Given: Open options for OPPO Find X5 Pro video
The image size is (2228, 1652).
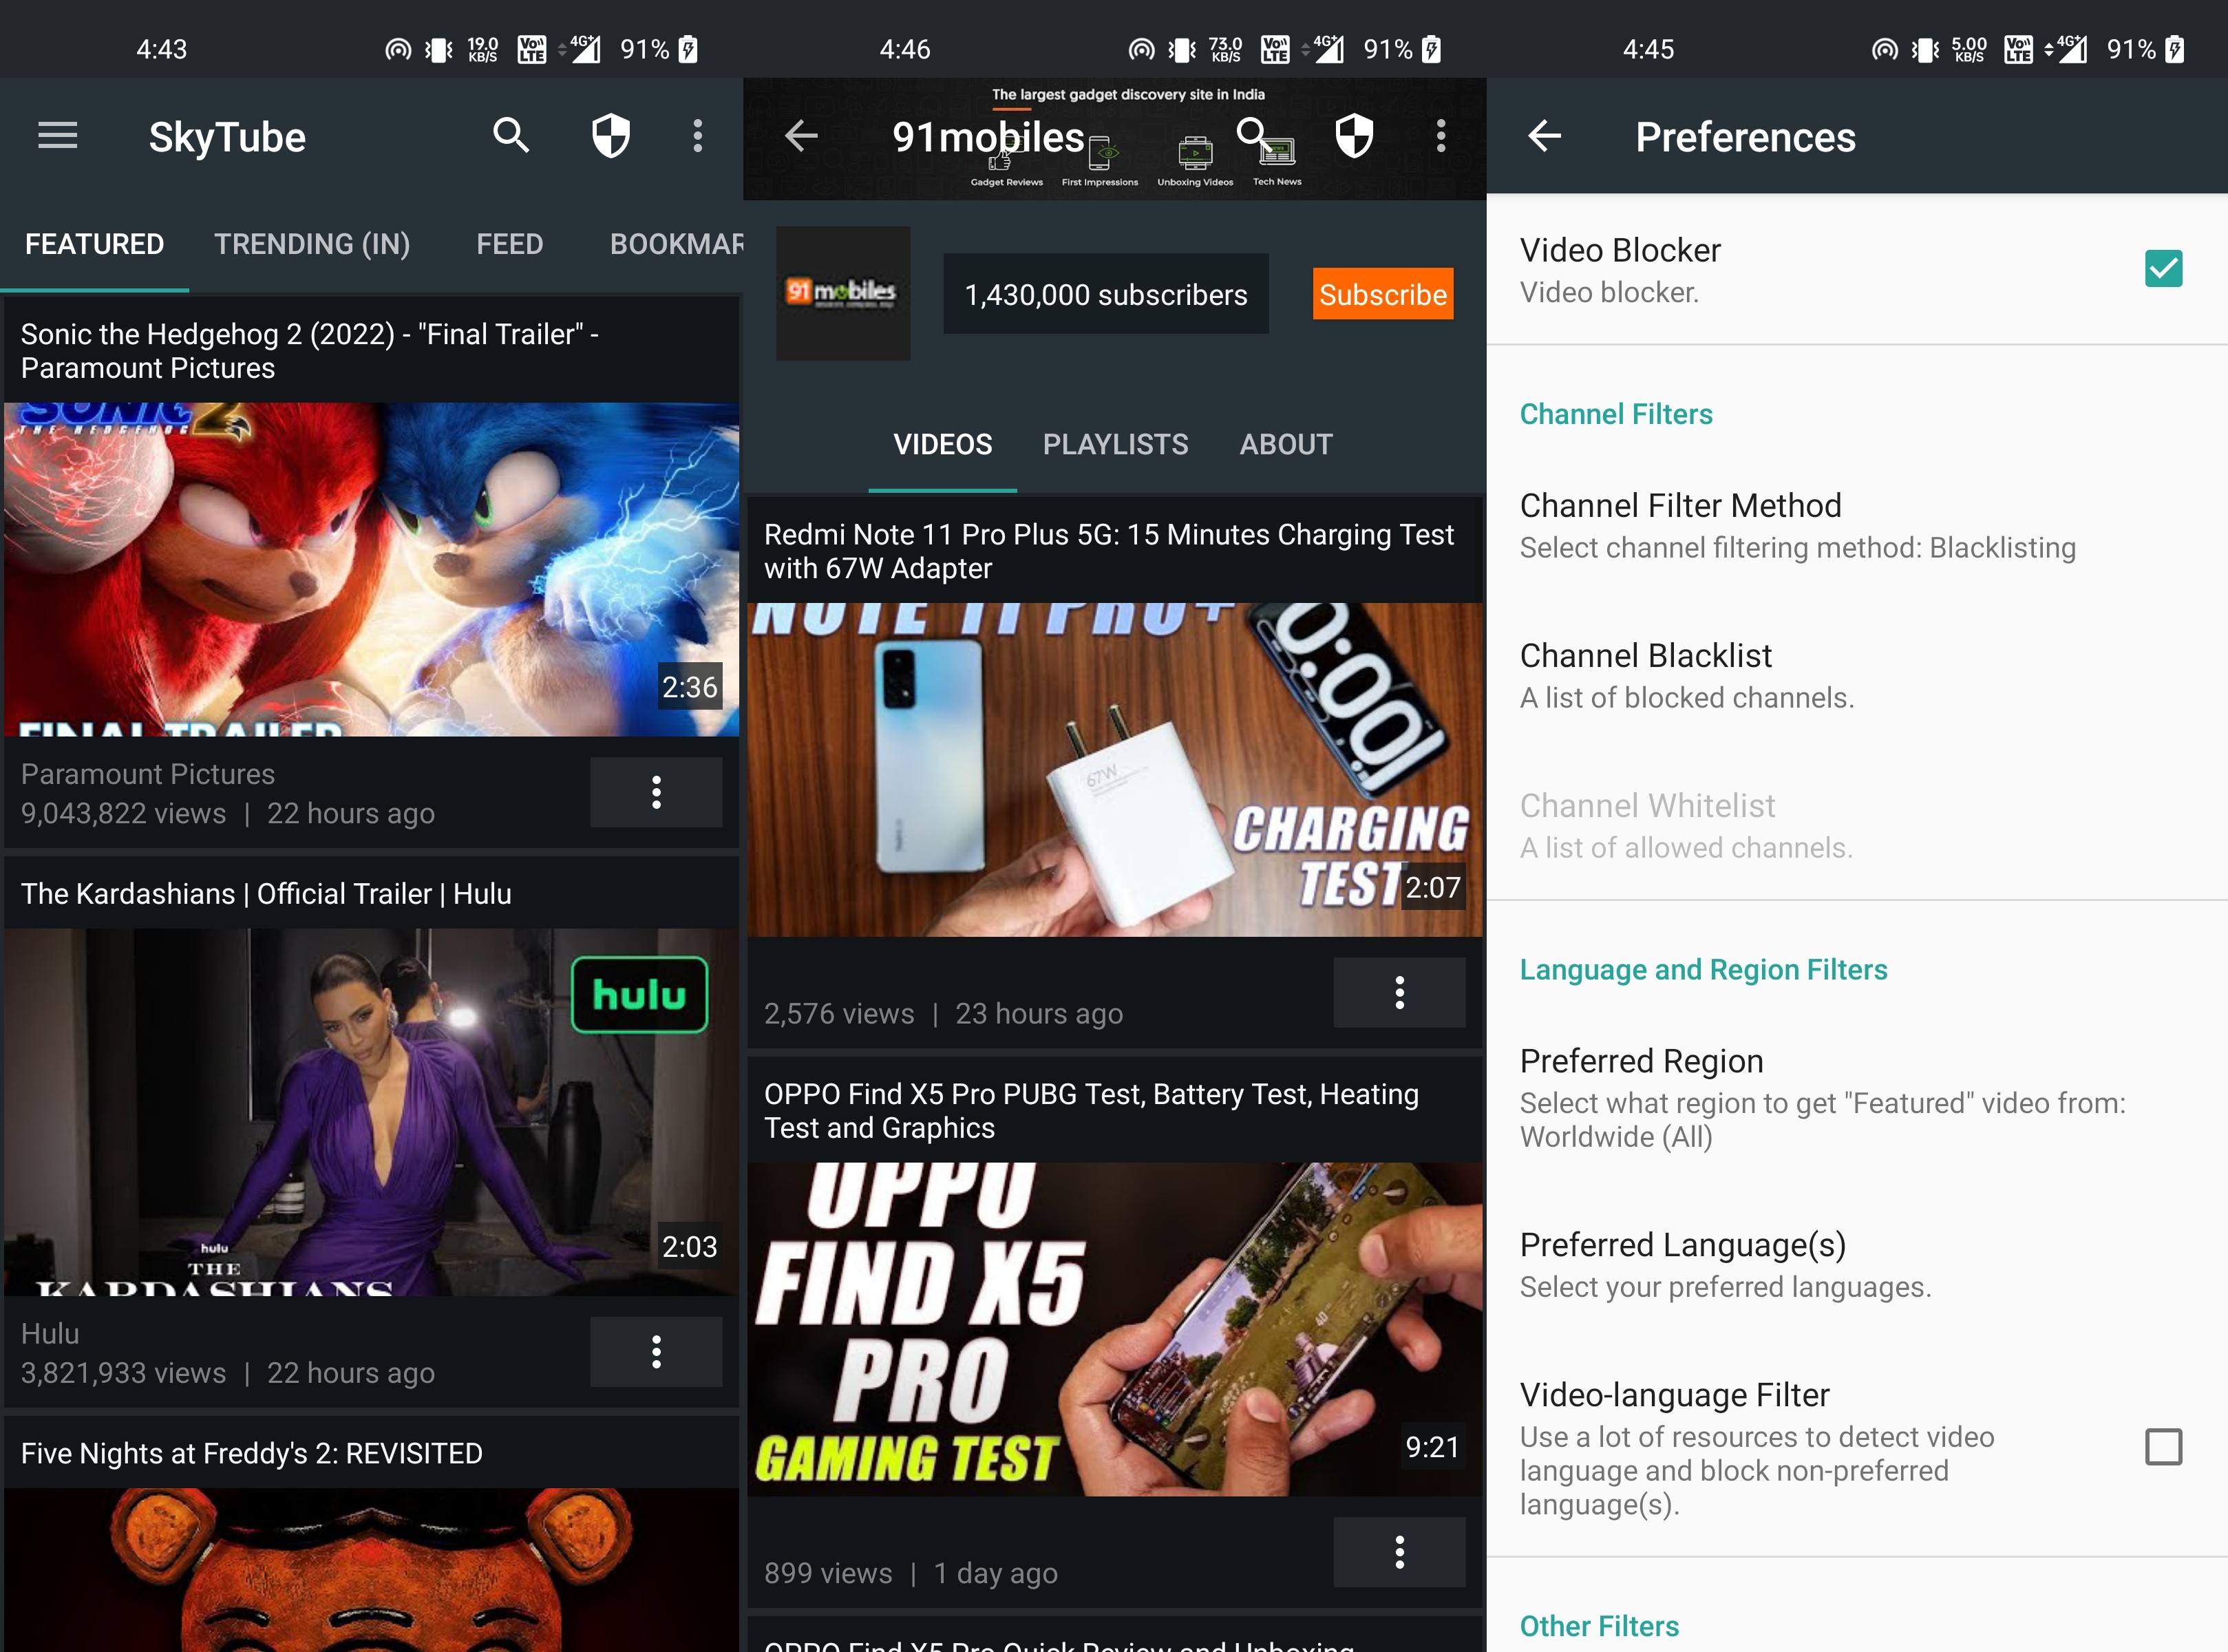Looking at the screenshot, I should click(x=1399, y=1552).
